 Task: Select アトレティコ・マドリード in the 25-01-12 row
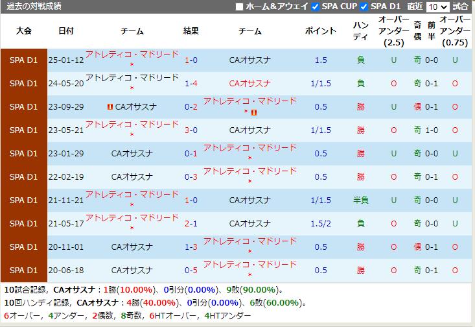coord(132,54)
